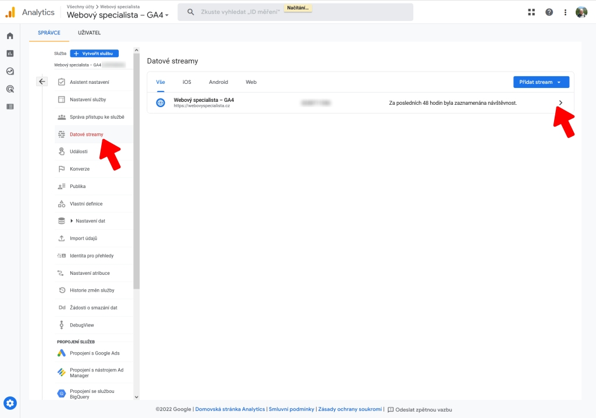Open the Google apps launcher grid
The height and width of the screenshot is (418, 596).
pyautogui.click(x=531, y=12)
